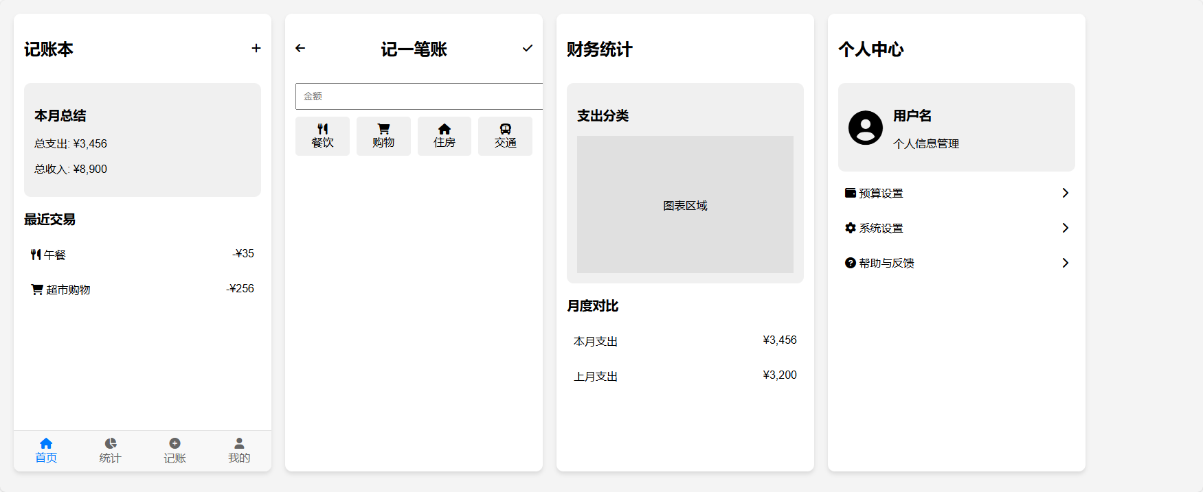1203x492 pixels.
Task: Tap the back arrow in 记一笔账
Action: coord(300,48)
